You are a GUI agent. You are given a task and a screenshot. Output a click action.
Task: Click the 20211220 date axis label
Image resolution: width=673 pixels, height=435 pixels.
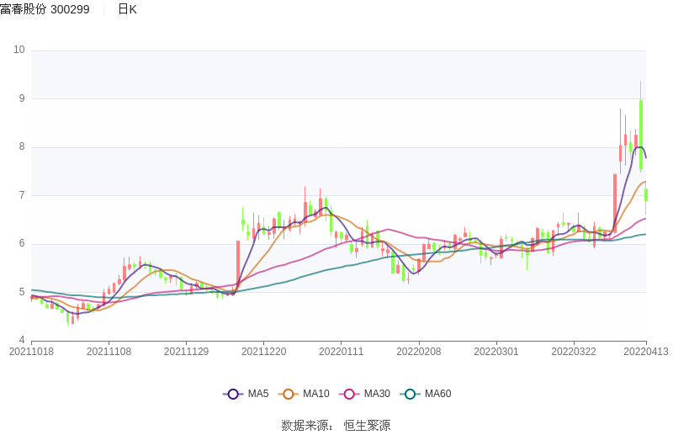coord(264,352)
